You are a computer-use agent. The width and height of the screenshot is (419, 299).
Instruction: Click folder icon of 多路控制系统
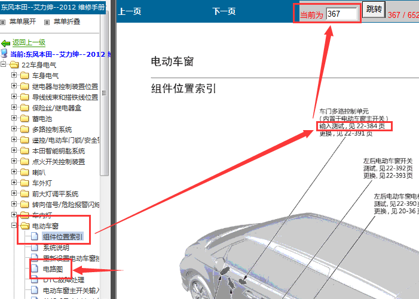click(x=25, y=129)
